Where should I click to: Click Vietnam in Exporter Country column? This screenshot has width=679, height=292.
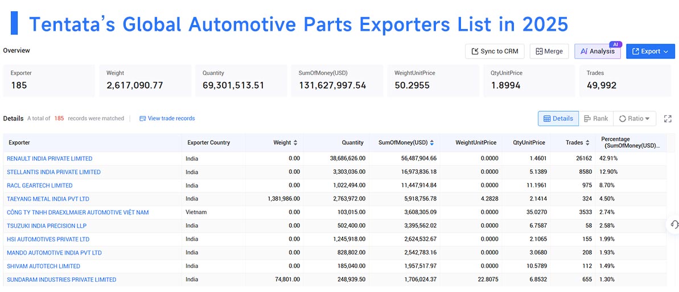(x=196, y=212)
